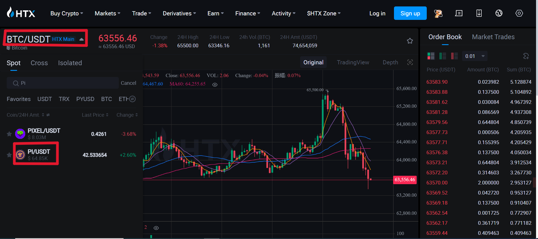Open the Earn dropdown menu
Image resolution: width=538 pixels, height=239 pixels.
[x=215, y=13]
